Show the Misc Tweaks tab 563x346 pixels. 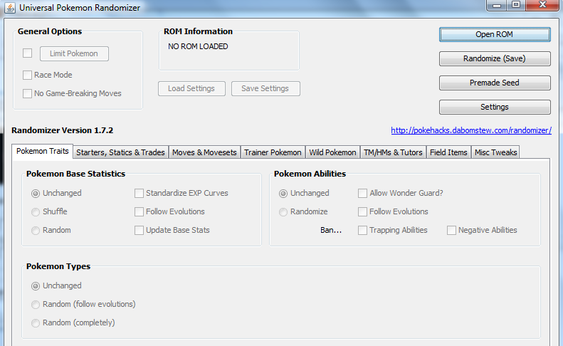click(x=495, y=152)
